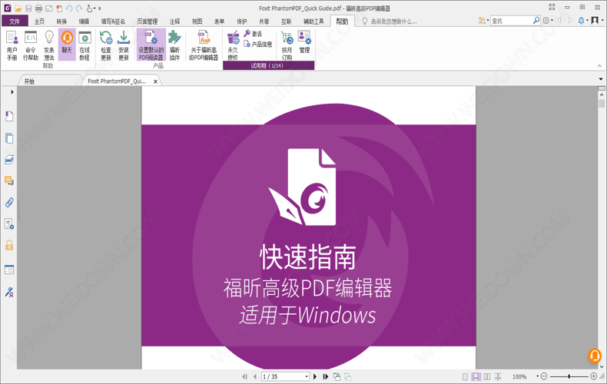Viewport: 607px width, 384px height.
Task: Click the floating orange chat bubble
Action: coord(595,356)
